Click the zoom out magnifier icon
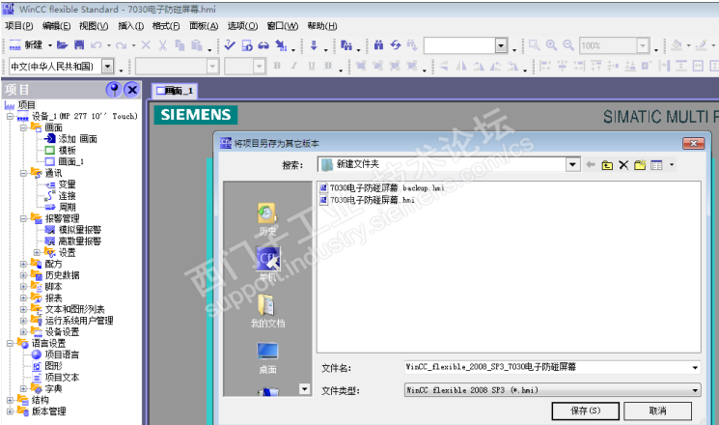 point(568,45)
